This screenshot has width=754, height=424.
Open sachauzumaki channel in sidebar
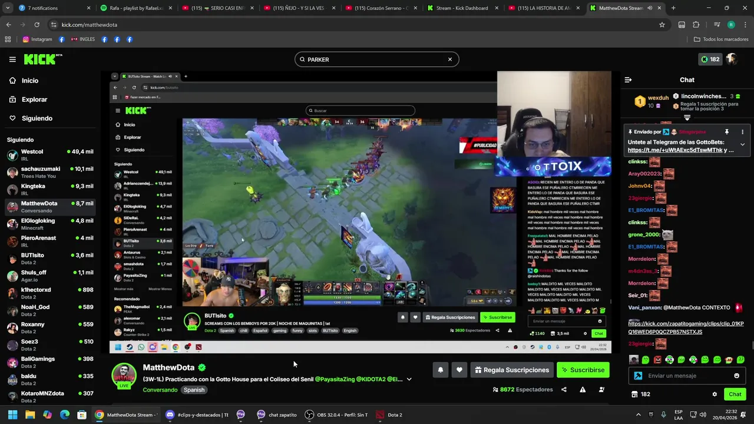(51, 172)
